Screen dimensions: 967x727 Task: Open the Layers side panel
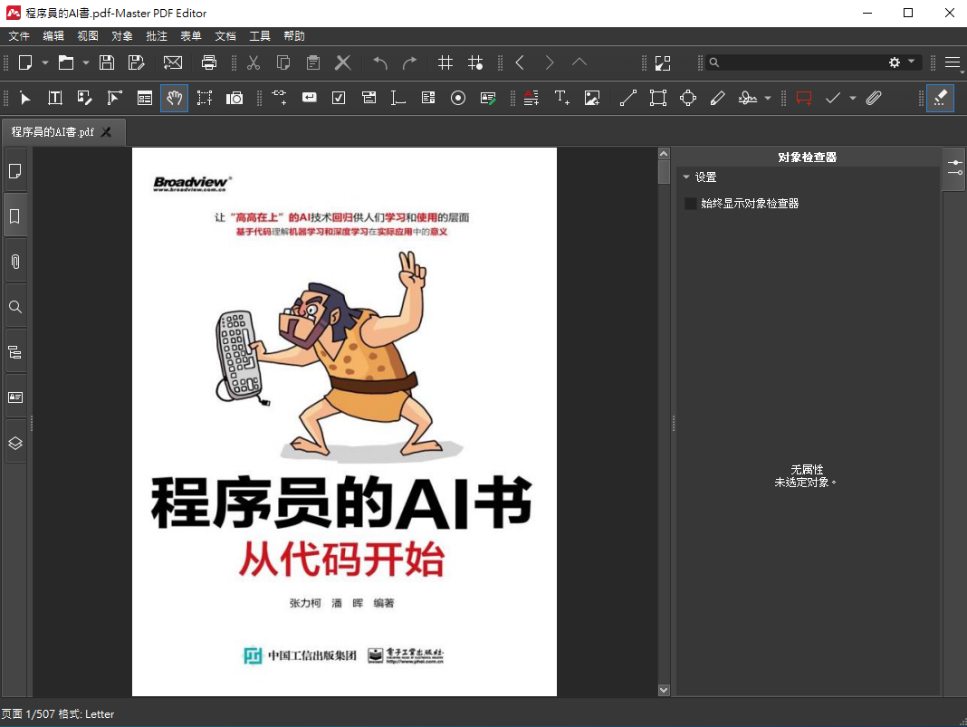(15, 443)
